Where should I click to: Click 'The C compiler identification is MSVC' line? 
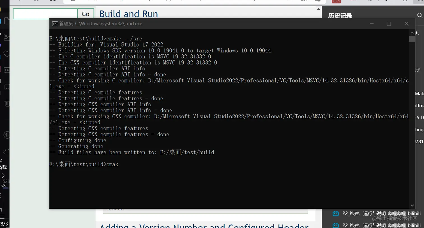coord(130,57)
